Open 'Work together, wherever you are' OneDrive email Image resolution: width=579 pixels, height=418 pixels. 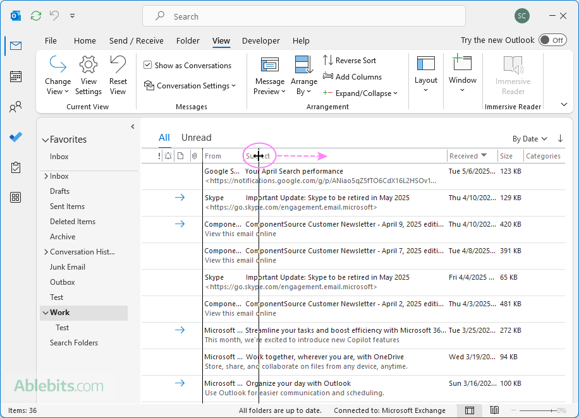pos(353,362)
